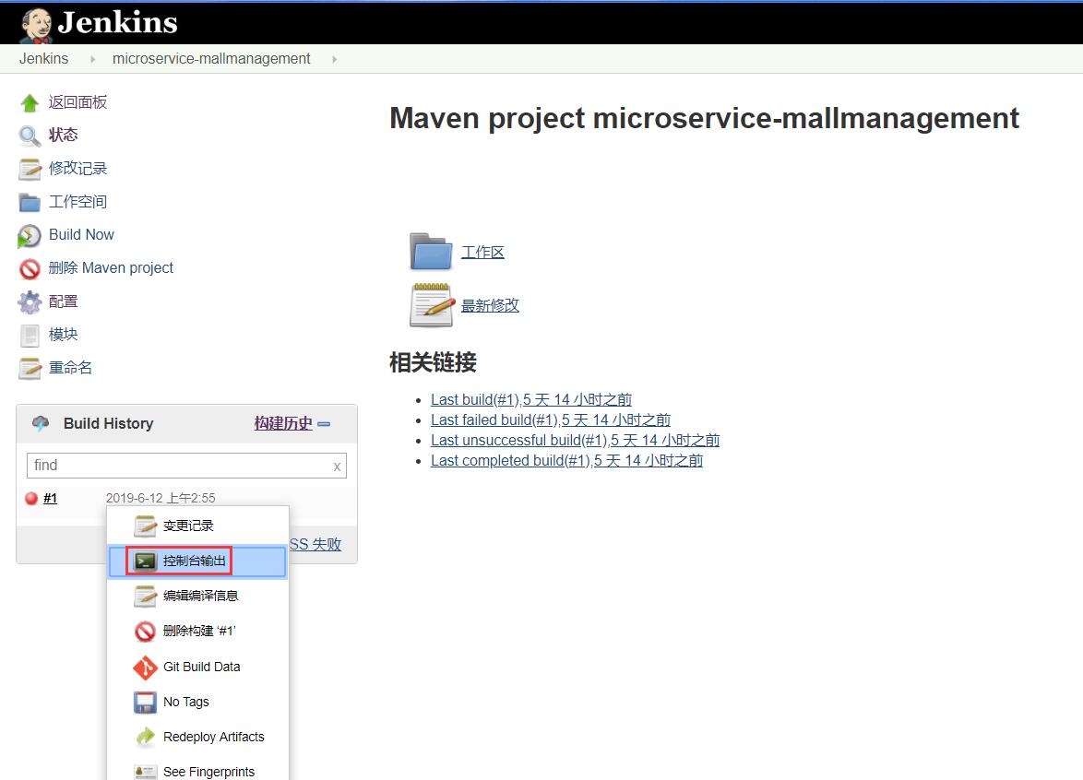Image resolution: width=1083 pixels, height=780 pixels.
Task: Click the notepad icon for 编辑编译信息
Action: (x=145, y=597)
